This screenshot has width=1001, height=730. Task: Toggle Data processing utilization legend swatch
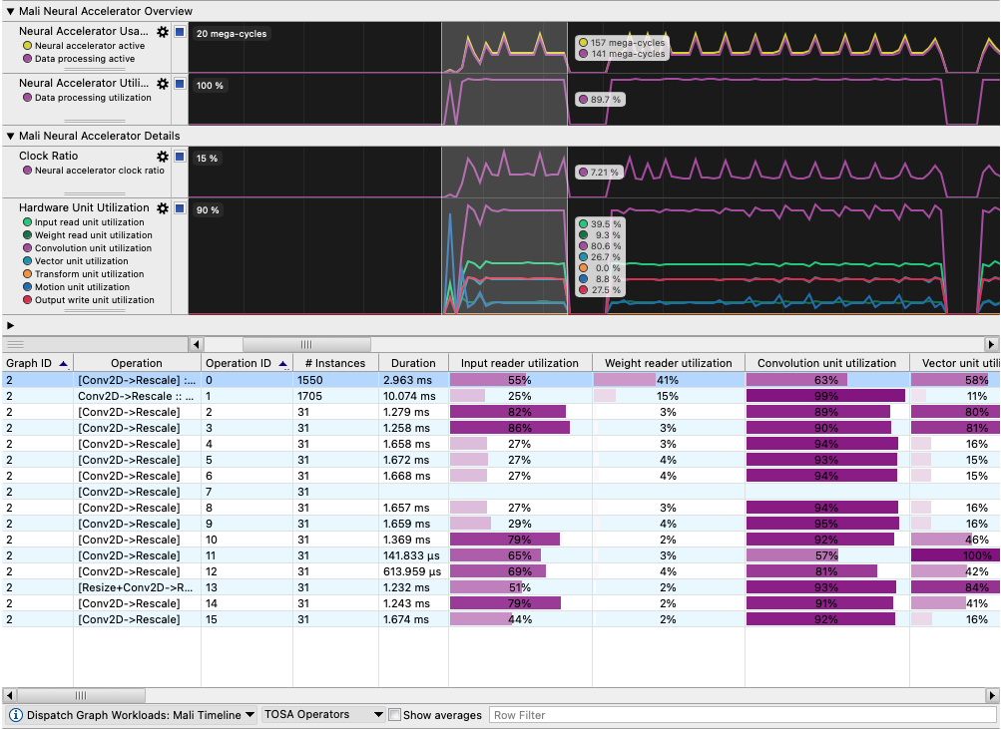[28, 98]
